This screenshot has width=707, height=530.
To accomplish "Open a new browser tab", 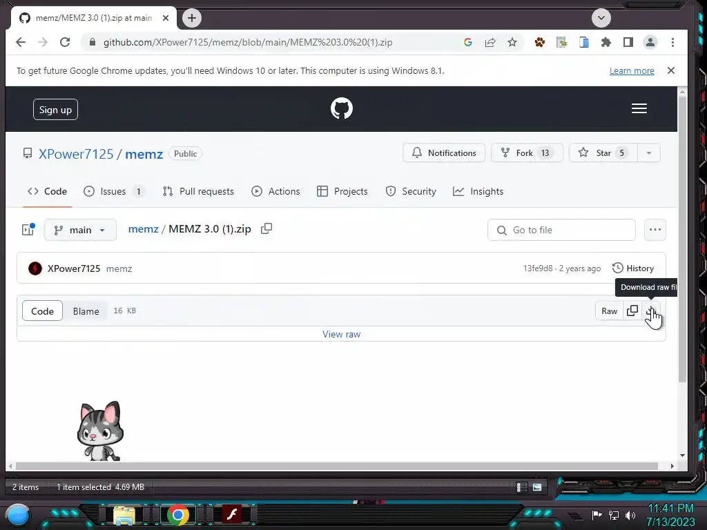I will click(192, 18).
